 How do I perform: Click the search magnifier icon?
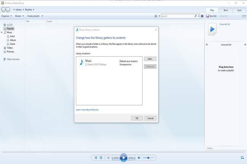[196, 16]
